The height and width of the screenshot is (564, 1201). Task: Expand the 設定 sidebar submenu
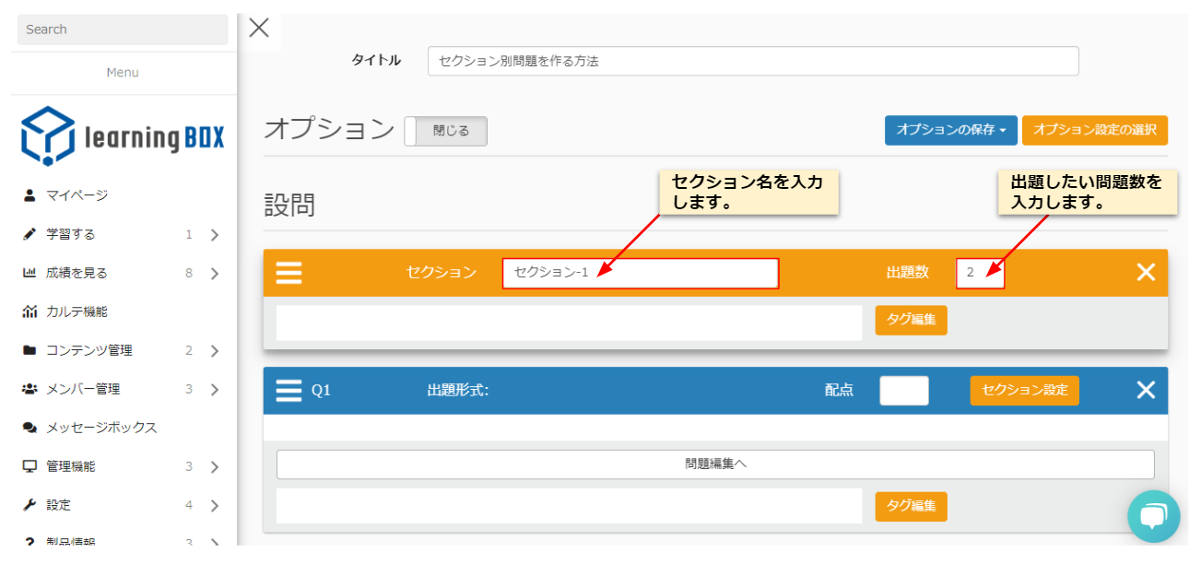(x=214, y=506)
